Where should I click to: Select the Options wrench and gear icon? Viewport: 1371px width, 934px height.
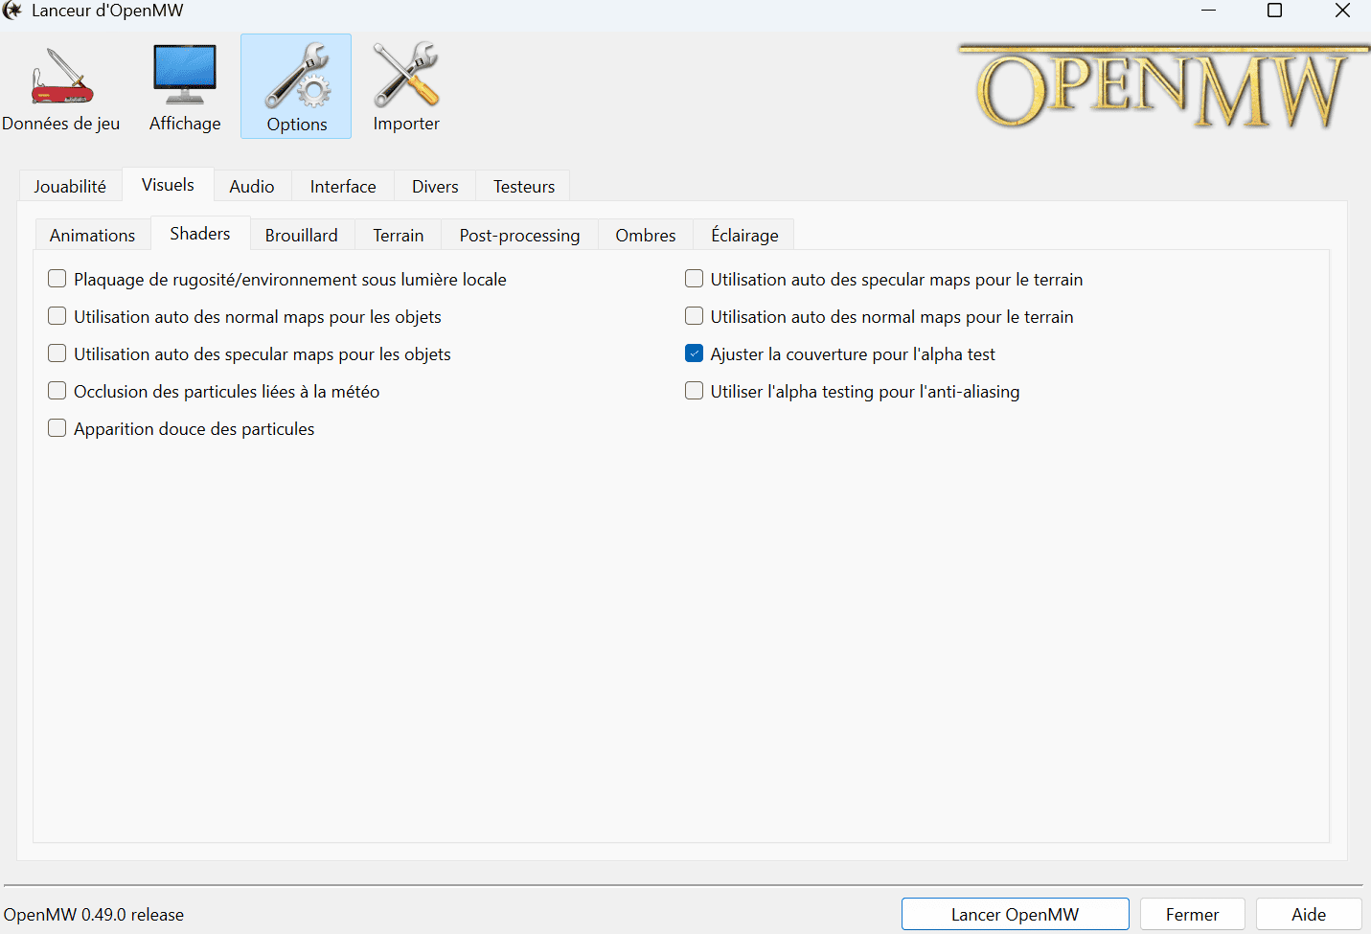296,87
